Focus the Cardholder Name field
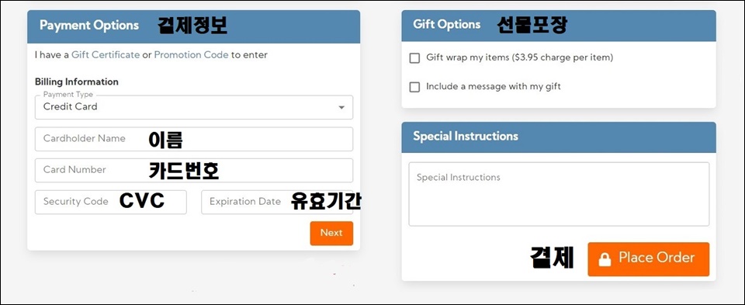 [x=194, y=139]
